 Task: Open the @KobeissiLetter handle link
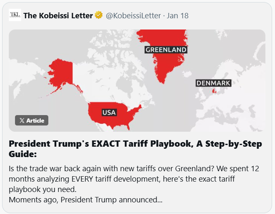133,16
